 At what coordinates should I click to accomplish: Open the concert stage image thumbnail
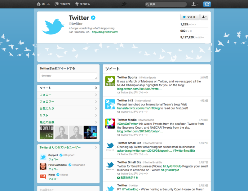click(90, 132)
